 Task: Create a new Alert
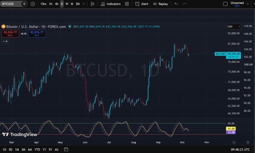[x=142, y=4]
